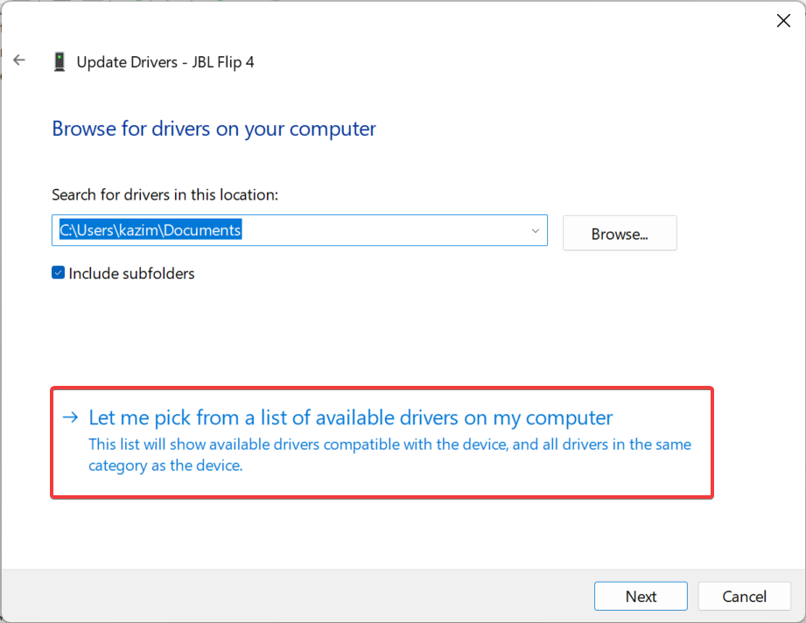The width and height of the screenshot is (806, 623).
Task: Uncheck the Include subfolders checkbox
Action: point(59,273)
